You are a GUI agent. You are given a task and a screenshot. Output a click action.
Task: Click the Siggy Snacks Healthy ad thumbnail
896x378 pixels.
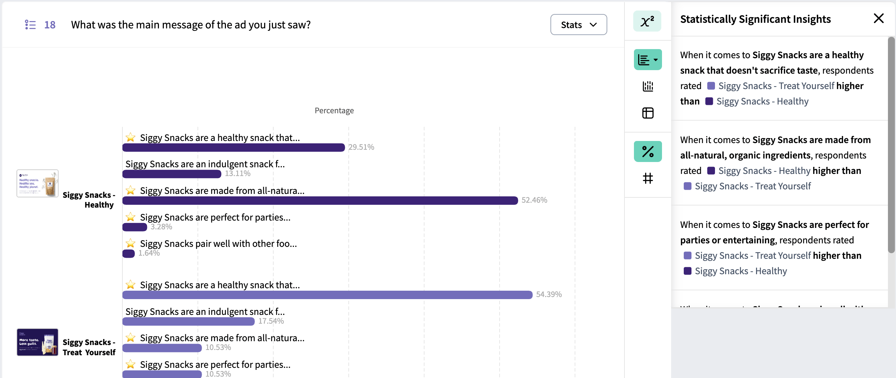pos(38,183)
